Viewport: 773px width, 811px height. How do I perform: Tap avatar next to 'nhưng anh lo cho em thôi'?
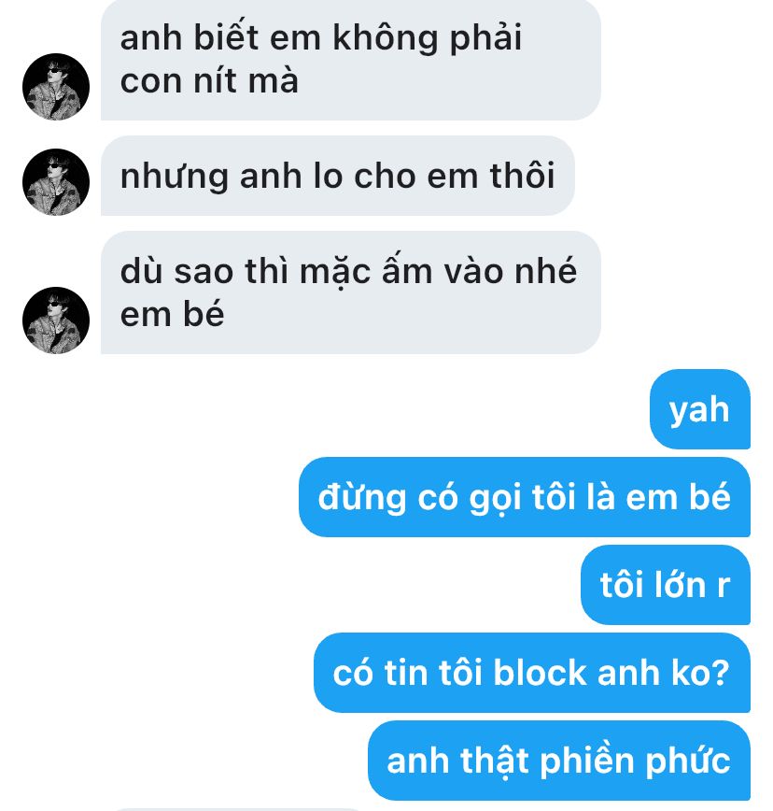click(56, 182)
